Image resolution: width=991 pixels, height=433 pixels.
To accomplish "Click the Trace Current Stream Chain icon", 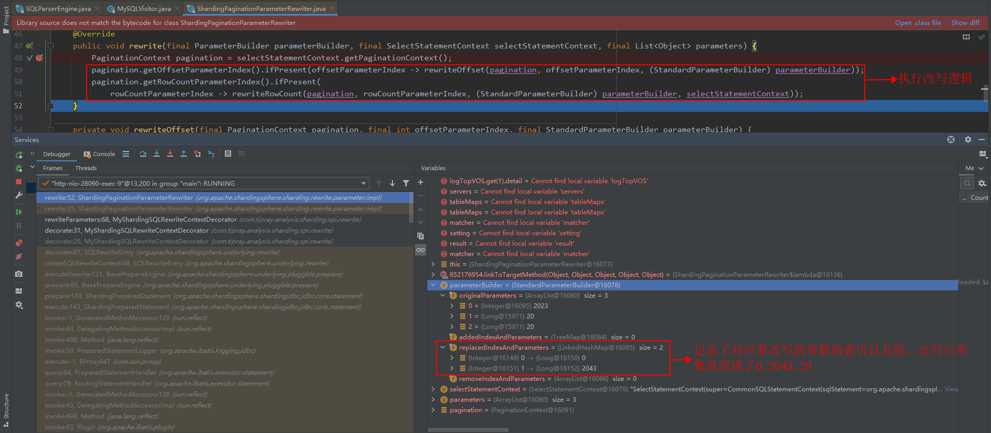I will tap(242, 154).
